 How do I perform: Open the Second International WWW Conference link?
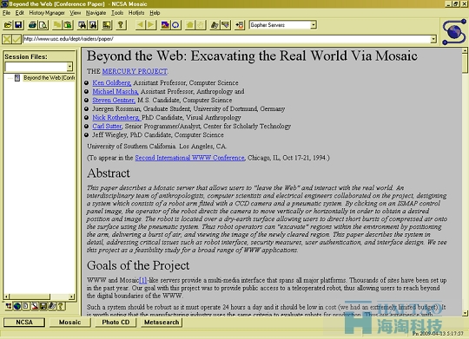[189, 158]
